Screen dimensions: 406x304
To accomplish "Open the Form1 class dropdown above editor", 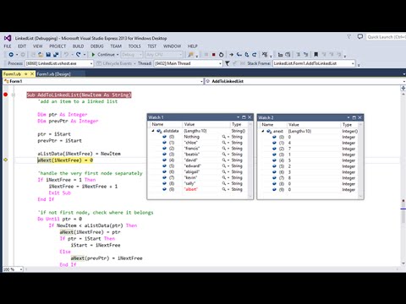I will (x=103, y=81).
